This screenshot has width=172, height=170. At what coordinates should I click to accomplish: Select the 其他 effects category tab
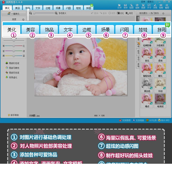coord(138,65)
